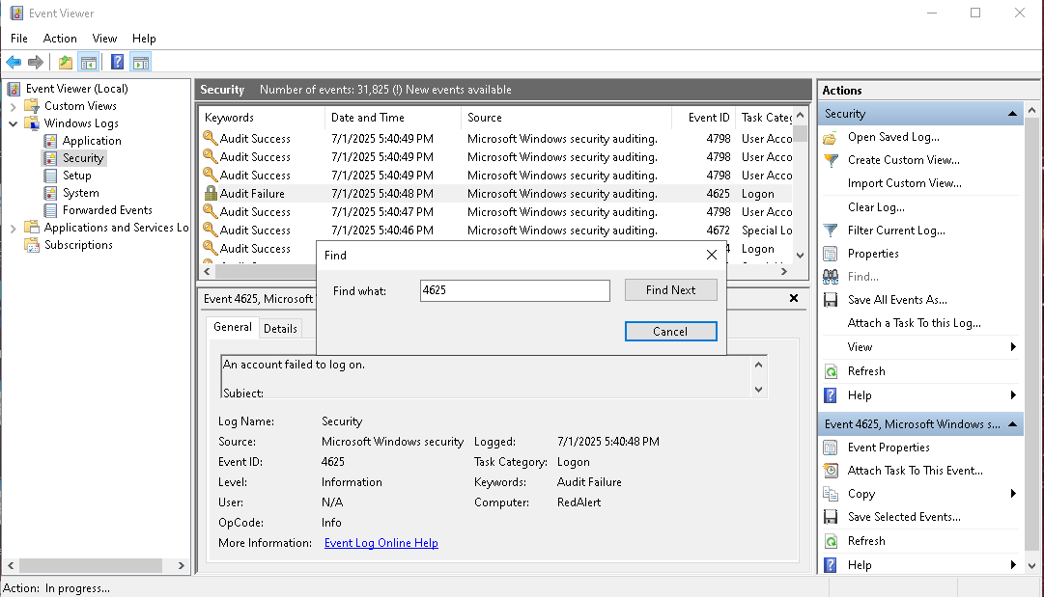Close the event preview pane with X
The width and height of the screenshot is (1044, 597).
[794, 299]
